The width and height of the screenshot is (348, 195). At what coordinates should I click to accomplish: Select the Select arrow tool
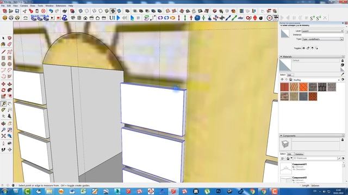click(3, 38)
